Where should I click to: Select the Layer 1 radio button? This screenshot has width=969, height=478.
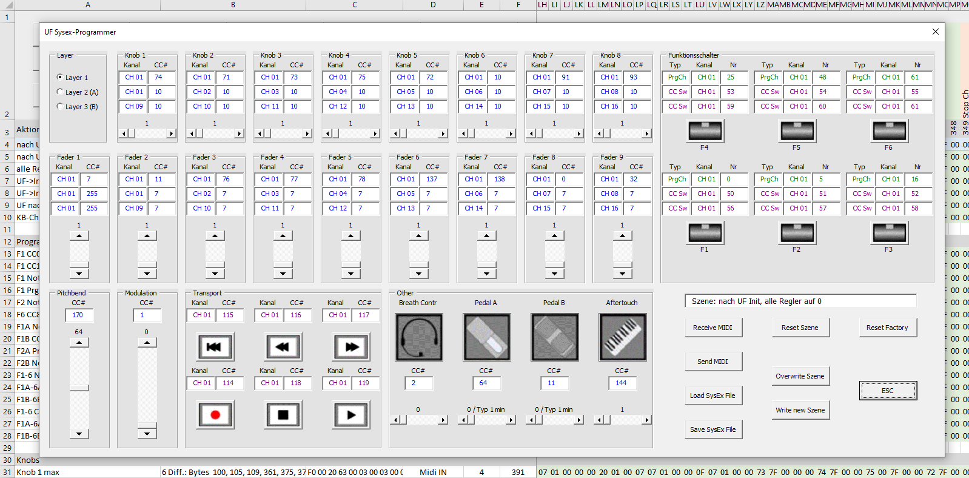coord(59,77)
